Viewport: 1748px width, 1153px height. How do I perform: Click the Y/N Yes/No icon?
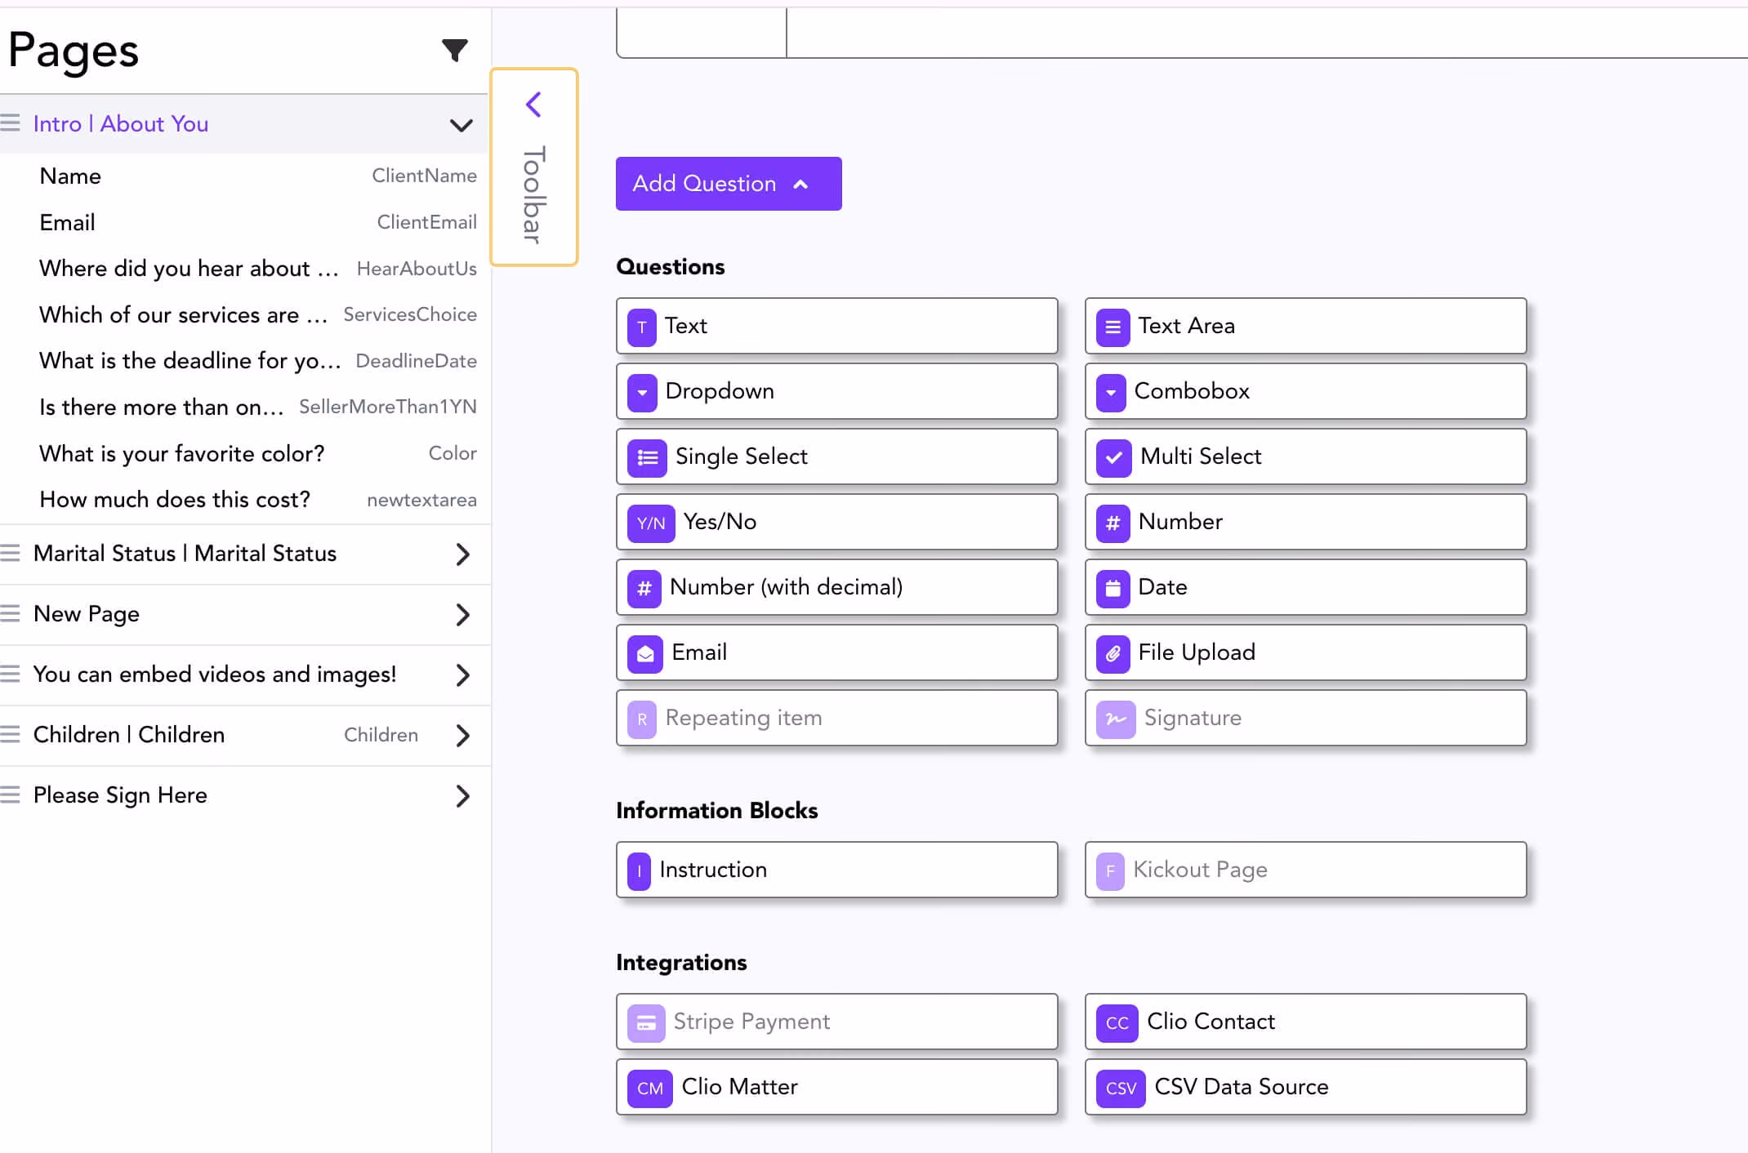(651, 523)
